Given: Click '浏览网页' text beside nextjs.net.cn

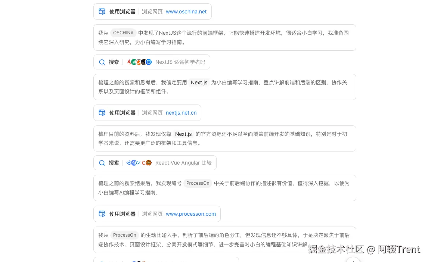Looking at the screenshot, I should coord(152,113).
